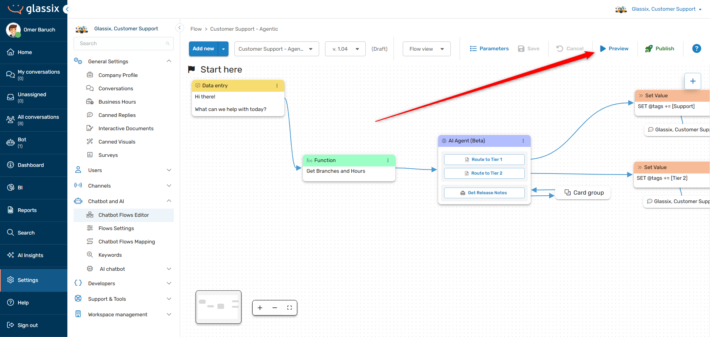Open the flow selector Customer Support - Agen...

277,49
